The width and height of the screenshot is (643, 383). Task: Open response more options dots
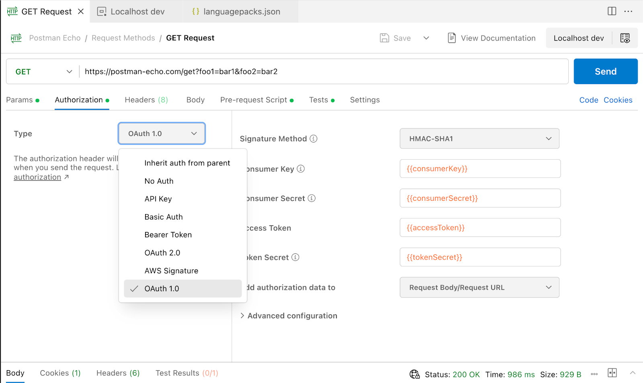(x=594, y=374)
